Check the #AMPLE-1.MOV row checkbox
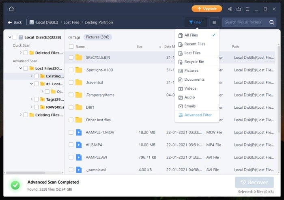 [x=71, y=132]
